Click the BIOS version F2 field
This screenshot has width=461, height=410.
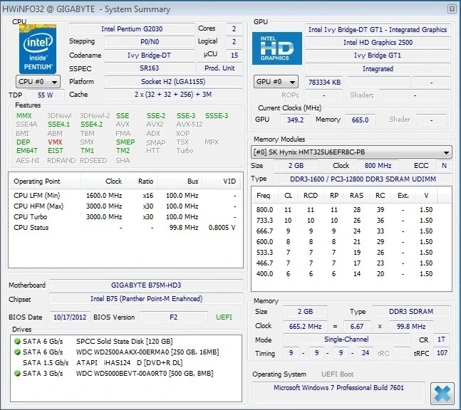pos(173,317)
